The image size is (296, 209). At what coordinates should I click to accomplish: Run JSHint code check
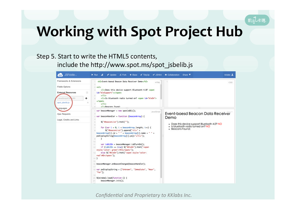[157, 75]
